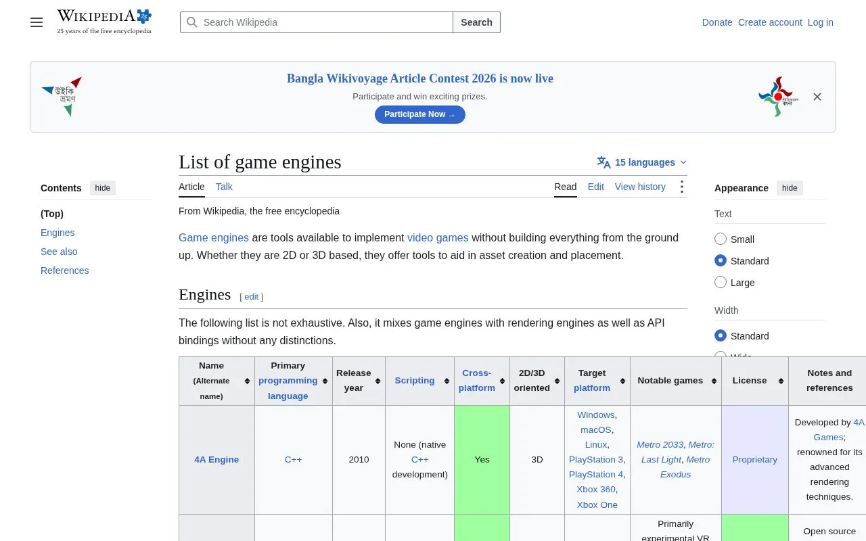Sort table by Name column arrows
Screen dimensions: 866x541
coord(247,381)
